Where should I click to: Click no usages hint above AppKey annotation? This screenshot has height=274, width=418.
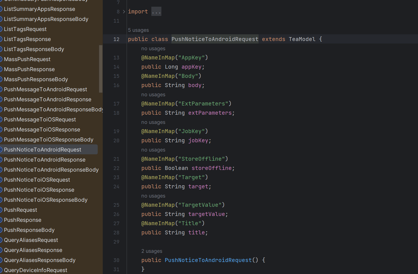pyautogui.click(x=153, y=49)
